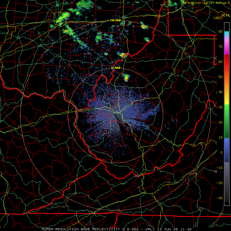Click the SUPER-RESOLUTION BASE REFLECTIVITY caption text
The width and height of the screenshot is (231, 231).
[x=81, y=229]
